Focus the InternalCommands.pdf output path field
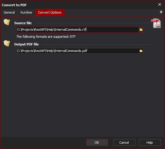The image size is (165, 149). tap(78, 51)
